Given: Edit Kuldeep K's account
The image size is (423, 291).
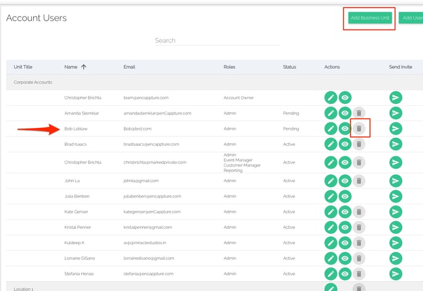Looking at the screenshot, I should pos(331,243).
